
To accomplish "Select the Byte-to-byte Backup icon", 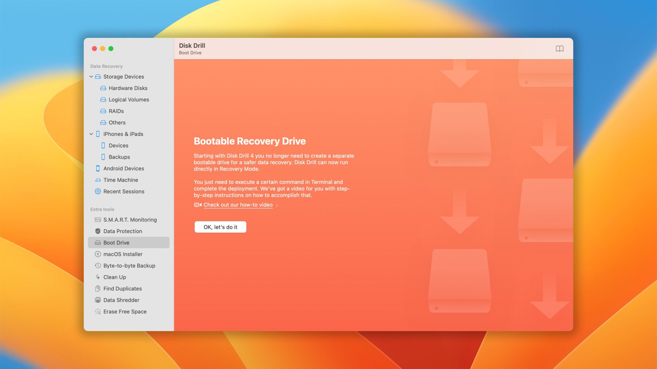I will point(98,266).
